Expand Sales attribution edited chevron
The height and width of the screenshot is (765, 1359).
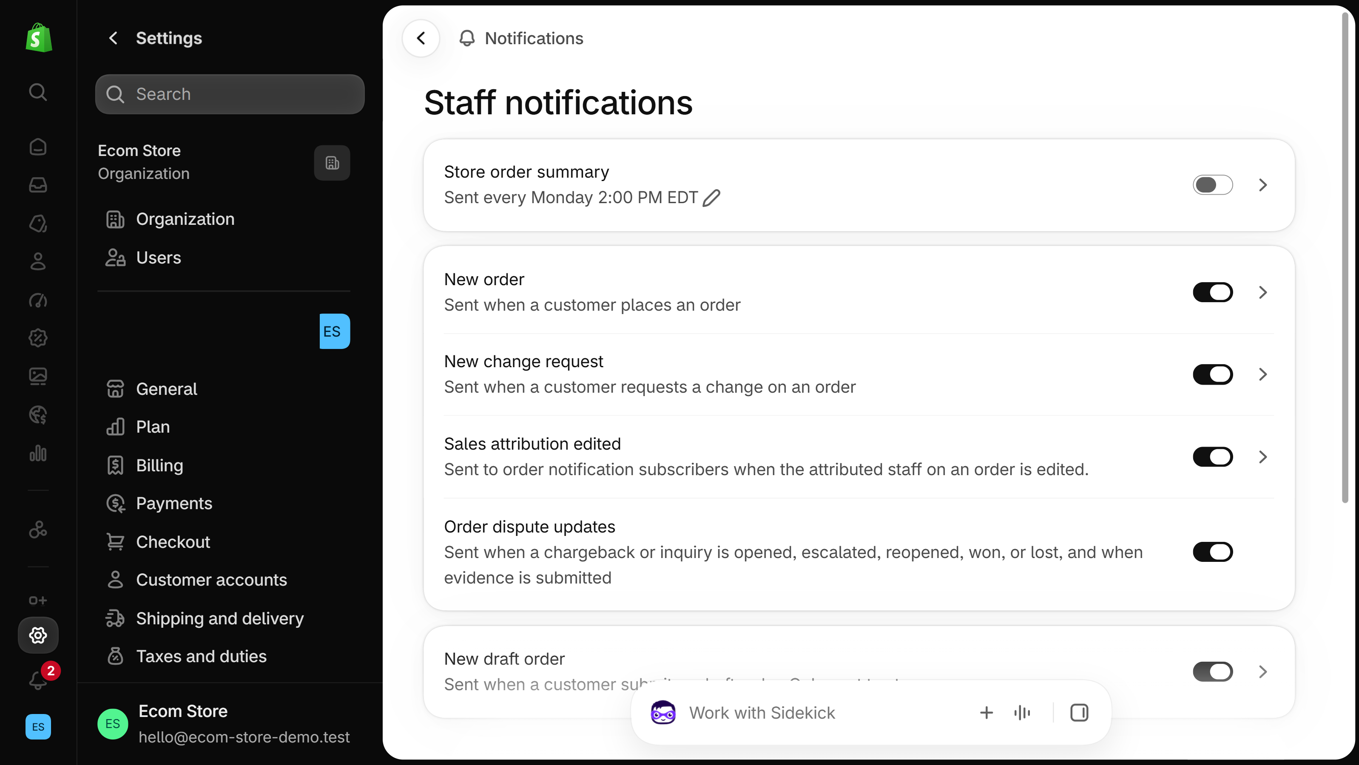pos(1262,457)
